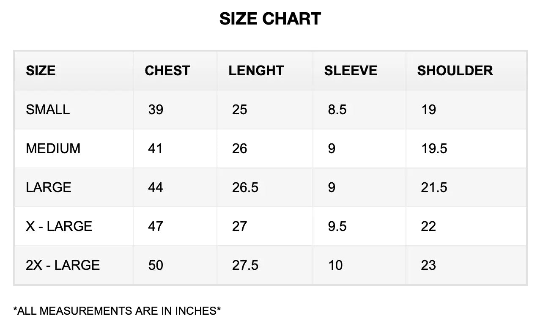Select length value 27.5 for 2X - Large
The width and height of the screenshot is (543, 335).
coord(245,265)
